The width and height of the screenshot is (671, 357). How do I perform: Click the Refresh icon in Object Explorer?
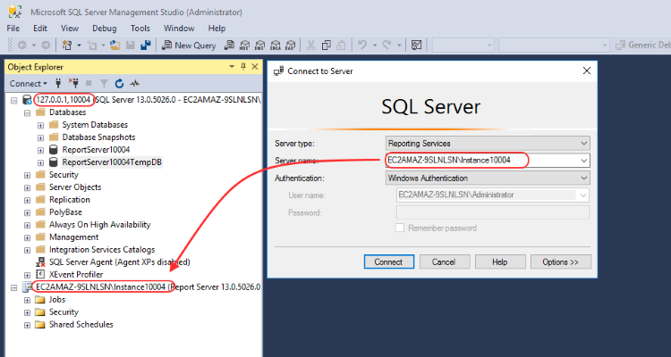(119, 83)
